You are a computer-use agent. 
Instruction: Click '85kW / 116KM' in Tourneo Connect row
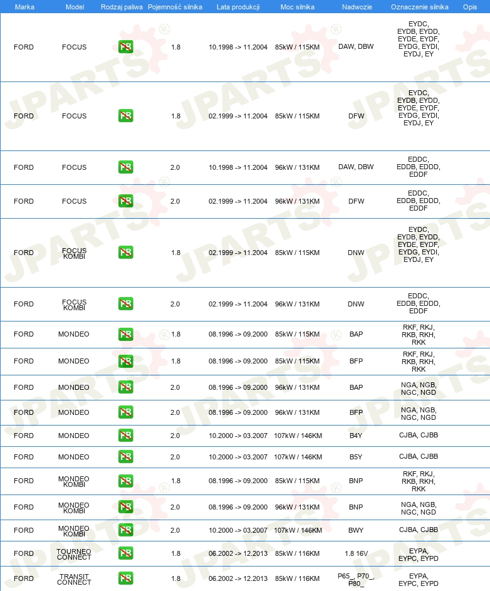pos(297,553)
